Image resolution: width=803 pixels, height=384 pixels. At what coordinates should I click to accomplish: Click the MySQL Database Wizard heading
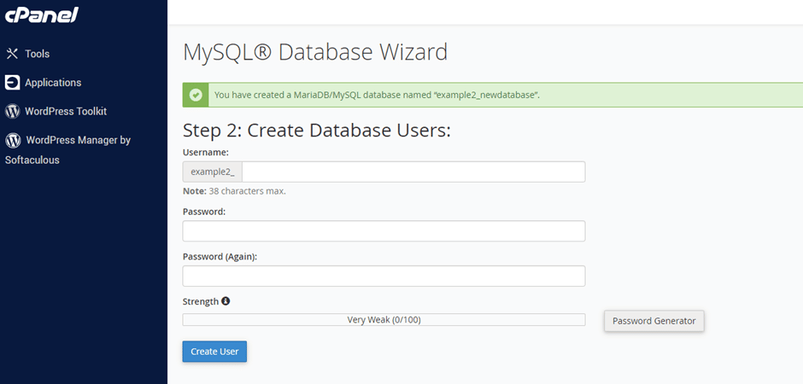[x=315, y=52]
